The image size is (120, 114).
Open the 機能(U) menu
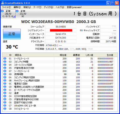(x=27, y=7)
